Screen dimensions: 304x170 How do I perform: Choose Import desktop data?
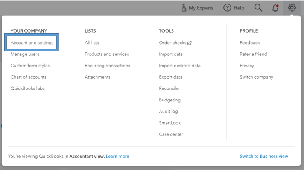tap(179, 66)
